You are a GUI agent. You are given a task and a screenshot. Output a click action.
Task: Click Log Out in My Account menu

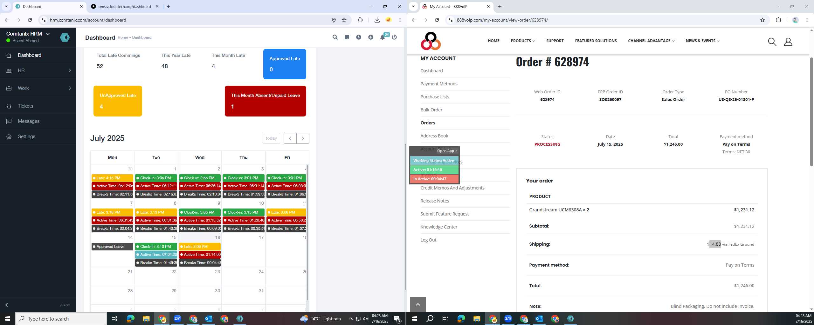(x=428, y=240)
